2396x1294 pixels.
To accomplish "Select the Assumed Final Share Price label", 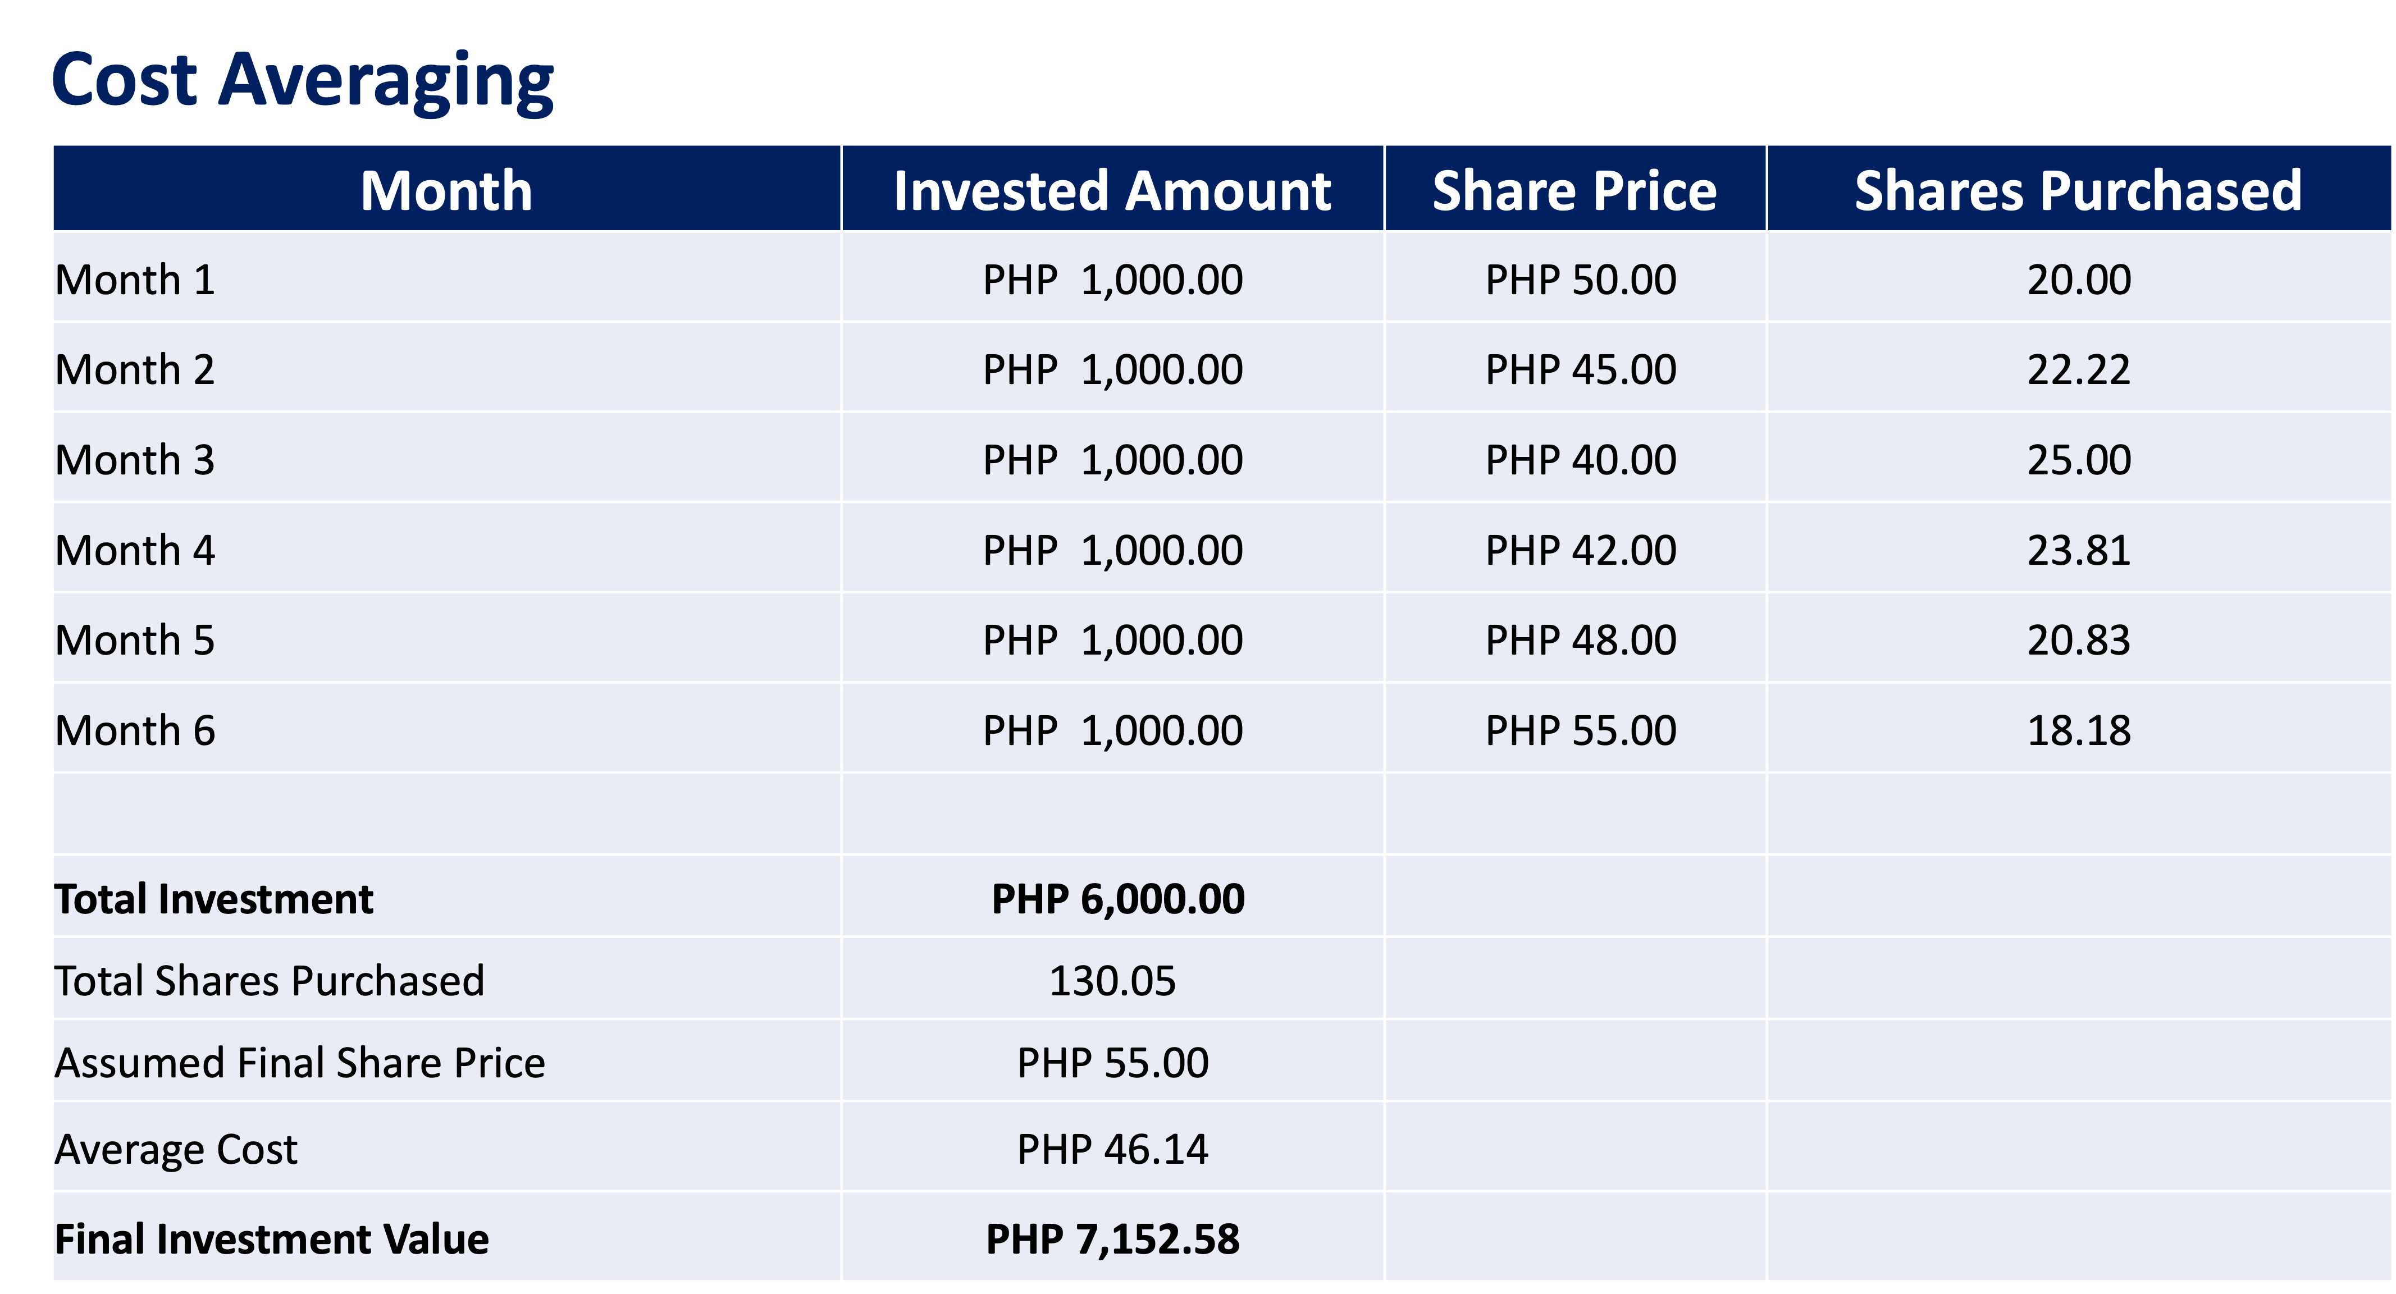I will pos(299,1063).
